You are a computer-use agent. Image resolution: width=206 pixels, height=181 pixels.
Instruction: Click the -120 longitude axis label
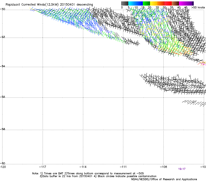tap(3, 167)
